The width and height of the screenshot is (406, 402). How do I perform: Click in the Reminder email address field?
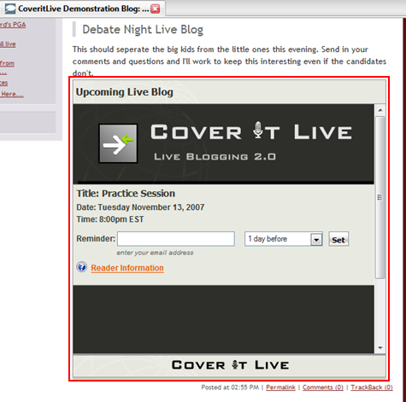click(176, 239)
